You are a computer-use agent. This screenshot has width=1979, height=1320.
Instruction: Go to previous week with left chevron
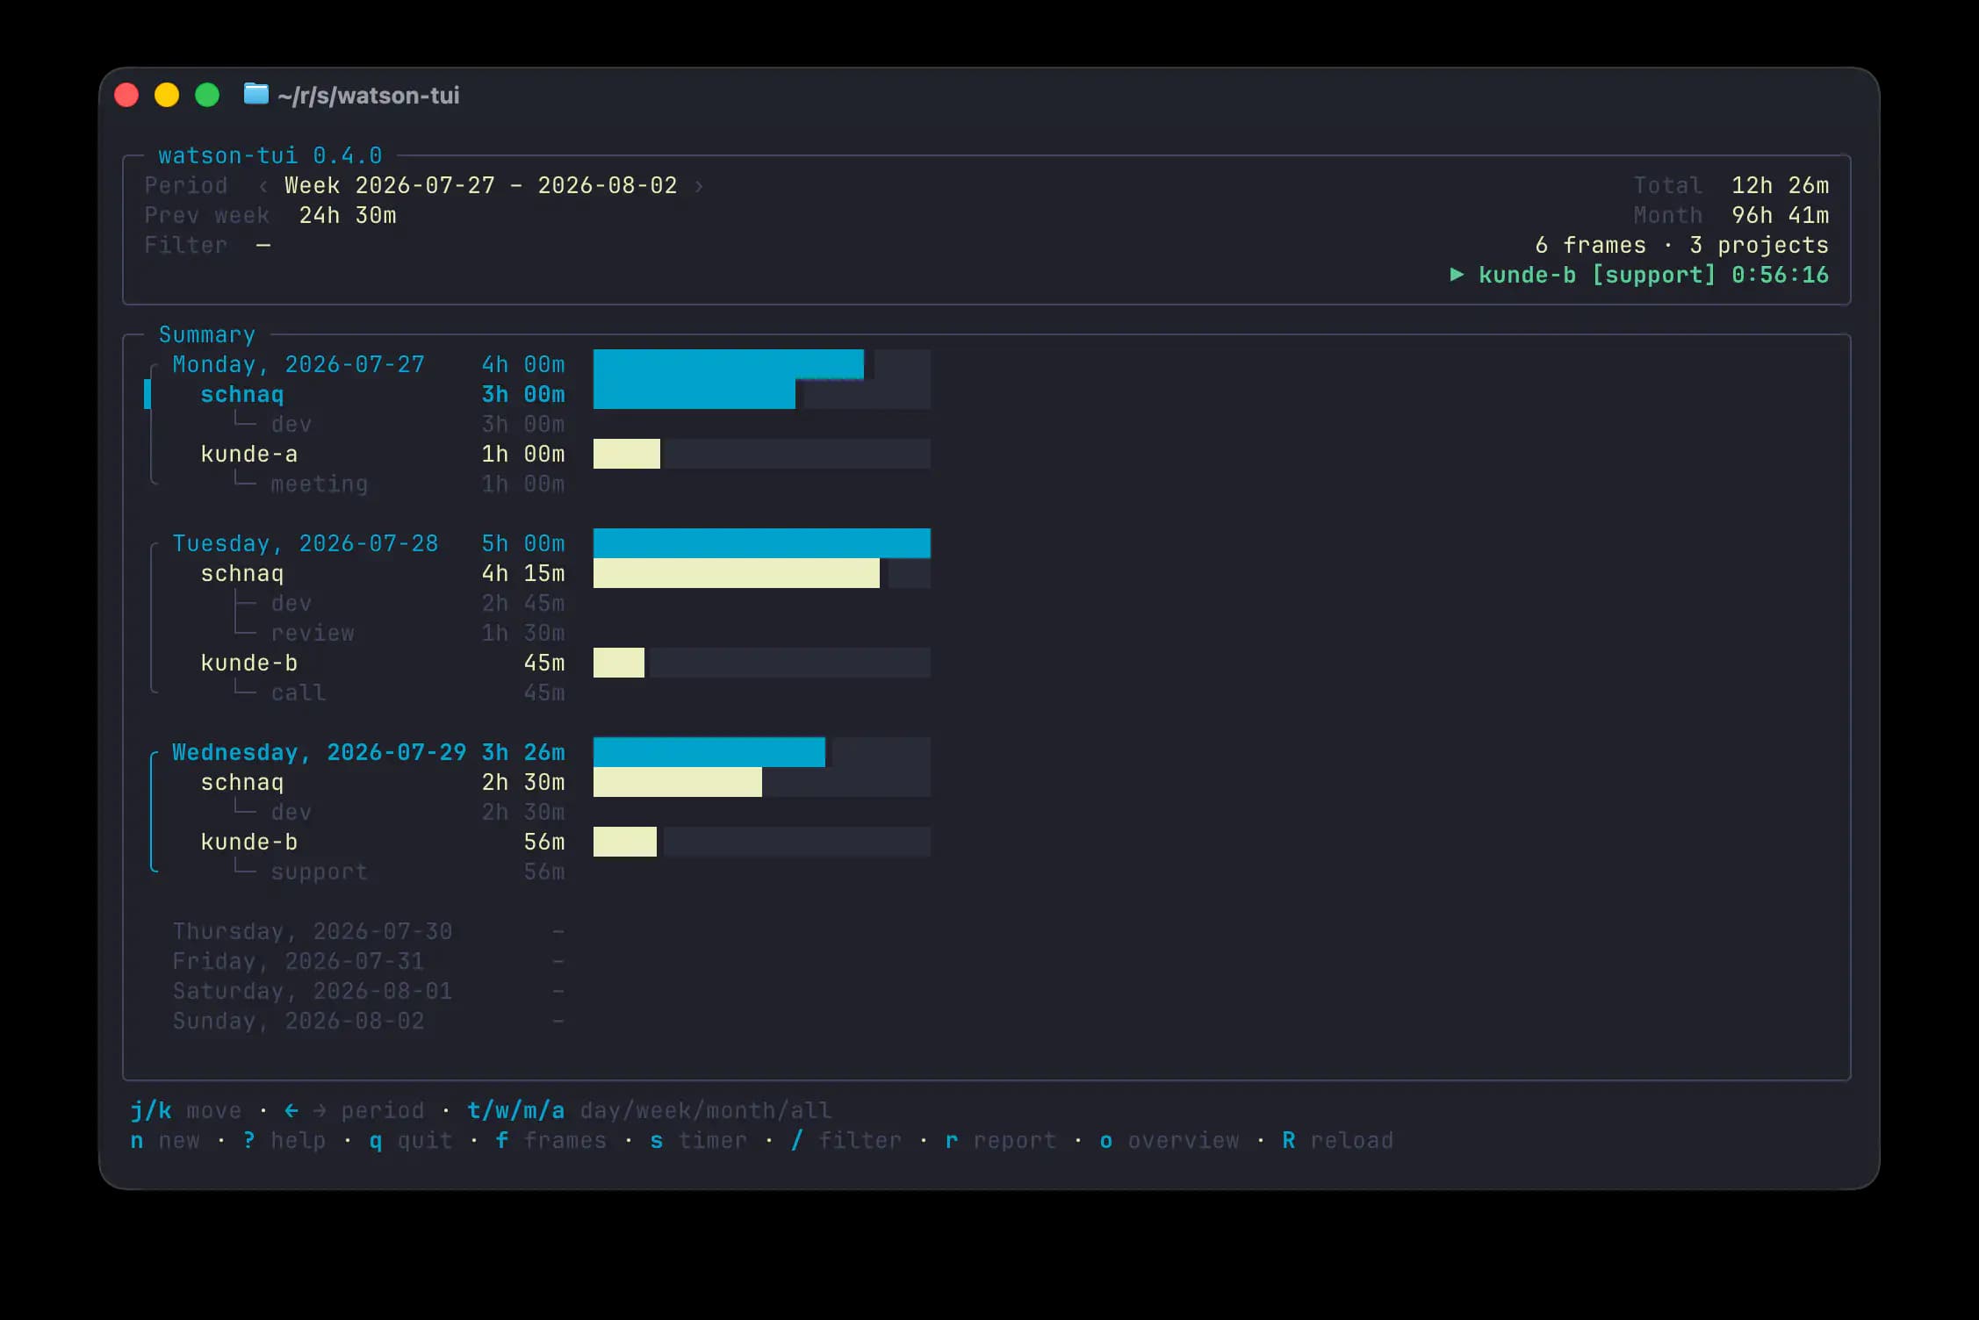click(x=263, y=186)
